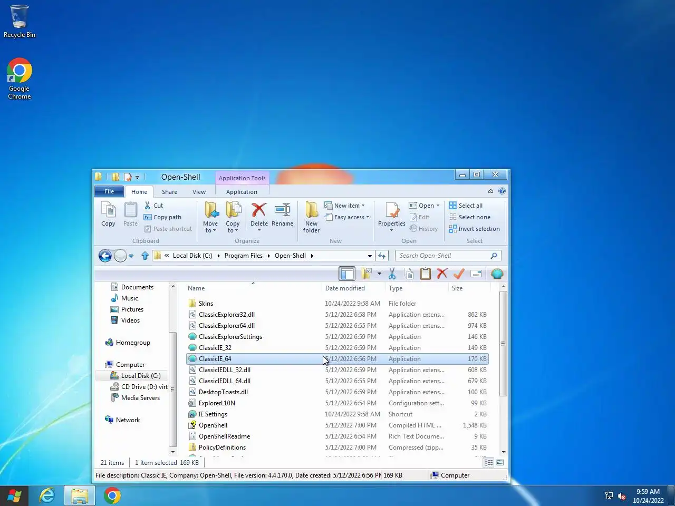Click Copy path in the ribbon

tap(162, 217)
